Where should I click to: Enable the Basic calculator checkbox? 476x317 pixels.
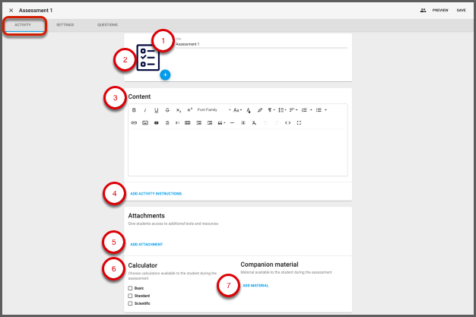tap(131, 288)
